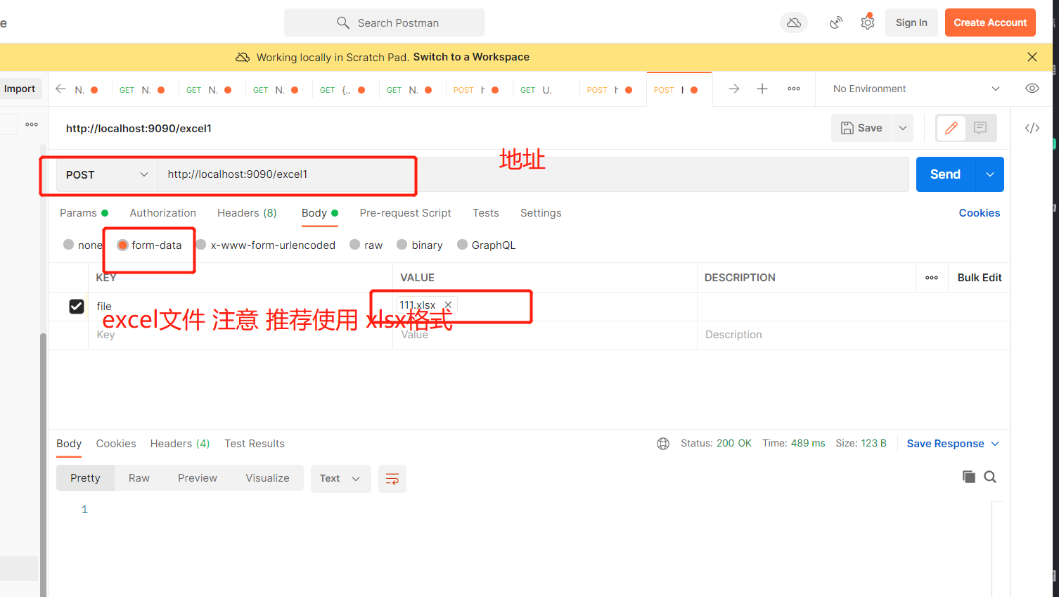Screen dimensions: 1059x597
Task: Uncheck the file key row checkbox
Action: point(77,306)
